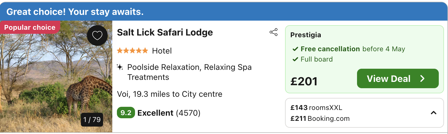Open the Salt Lick Safari Lodge title

tap(165, 32)
